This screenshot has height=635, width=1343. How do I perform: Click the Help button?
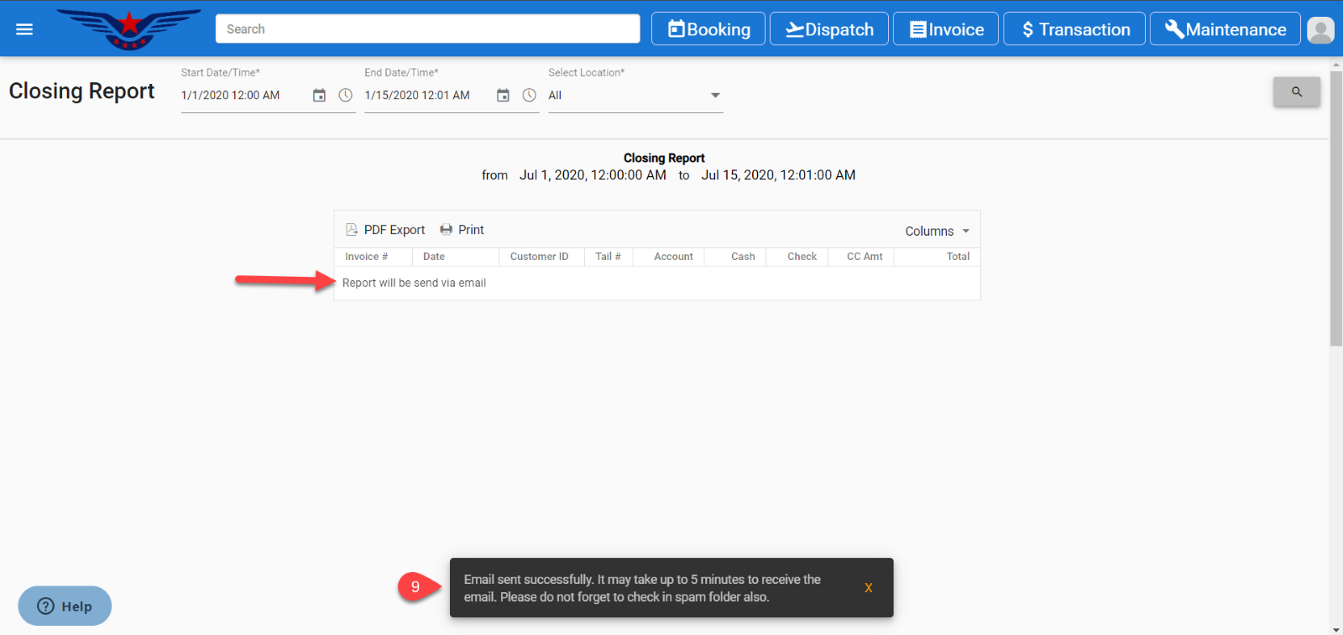pos(65,606)
